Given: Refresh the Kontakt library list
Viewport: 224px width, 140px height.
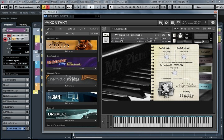Looking at the screenshot, I should pyautogui.click(x=47, y=33).
